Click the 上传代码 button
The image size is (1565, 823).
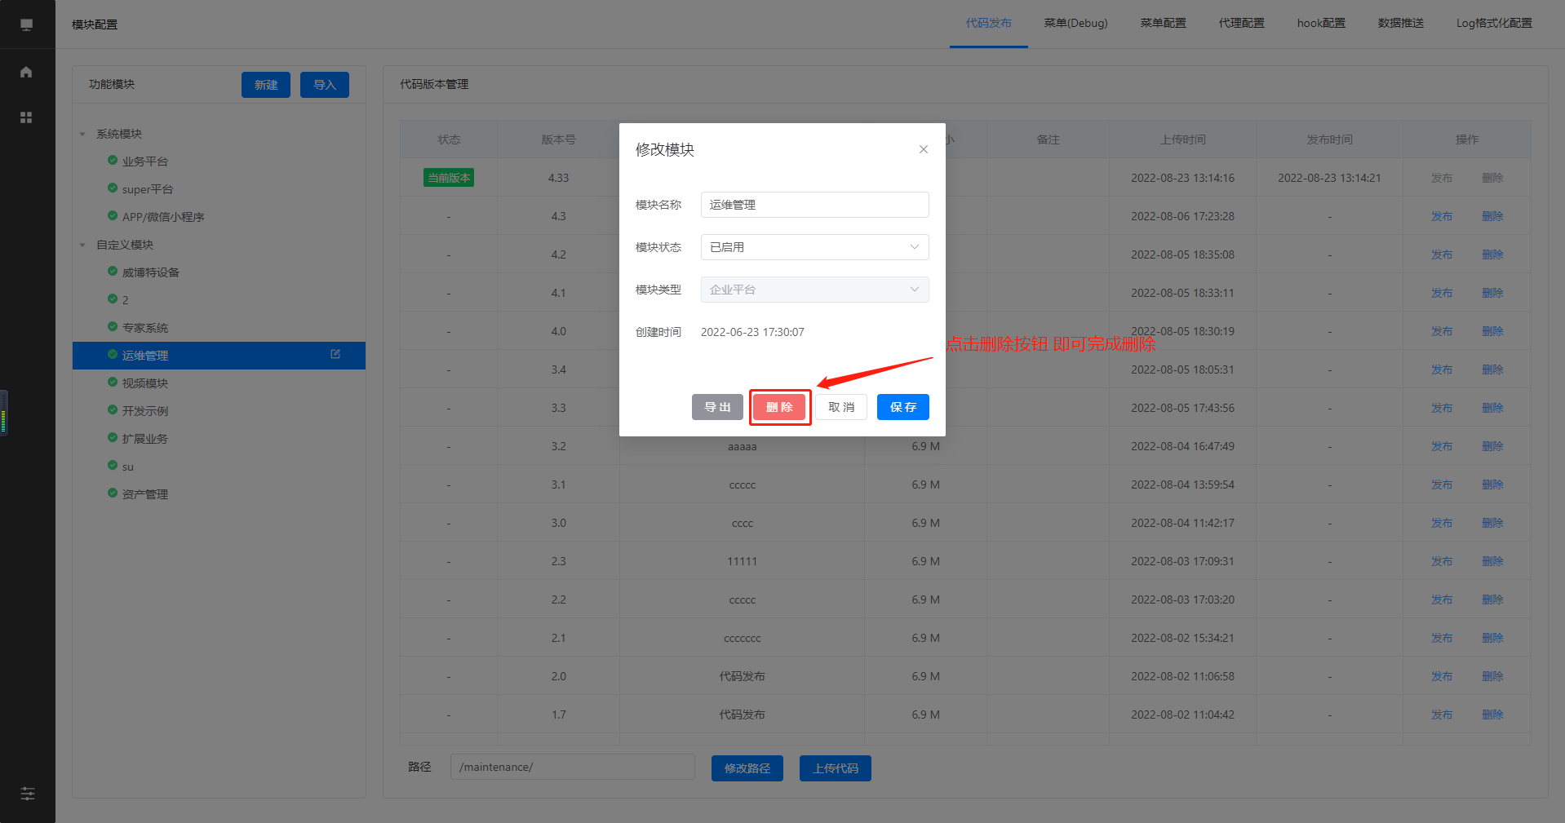tap(836, 768)
